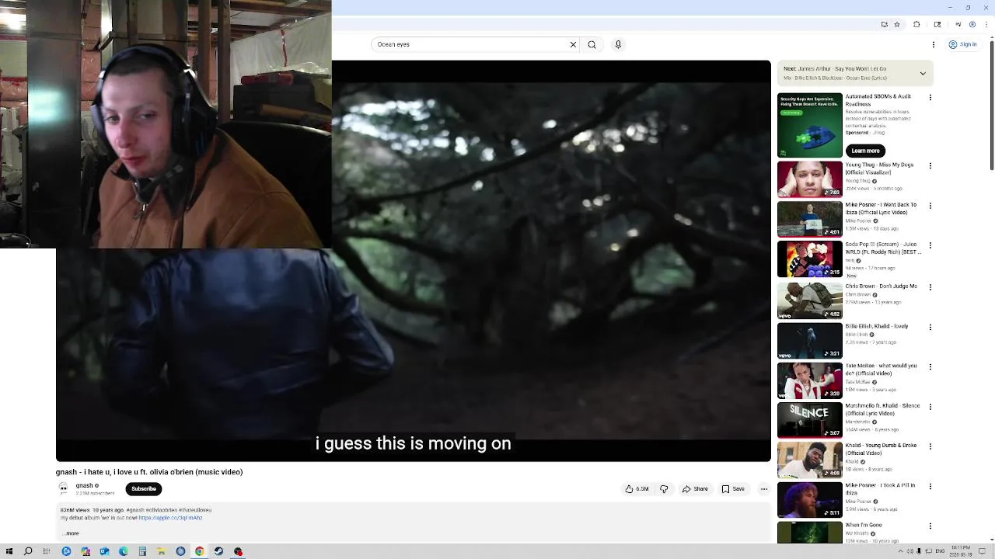This screenshot has height=559, width=995.
Task: Expand the Next: James Arthur mix panel
Action: [x=923, y=73]
